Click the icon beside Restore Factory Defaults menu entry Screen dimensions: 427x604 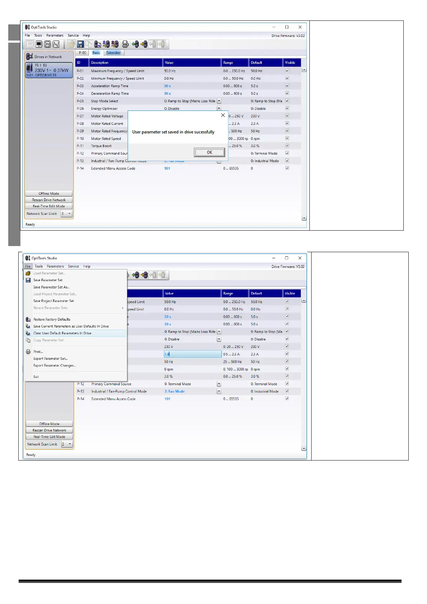coord(28,319)
